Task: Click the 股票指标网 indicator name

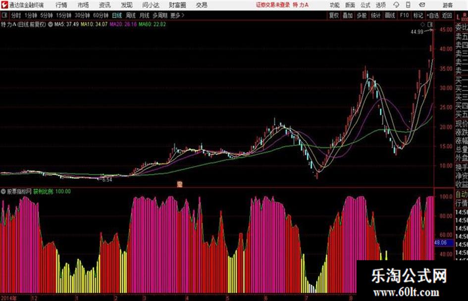Action: click(19, 191)
